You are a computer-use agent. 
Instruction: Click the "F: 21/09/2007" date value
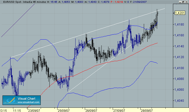click(x=138, y=2)
